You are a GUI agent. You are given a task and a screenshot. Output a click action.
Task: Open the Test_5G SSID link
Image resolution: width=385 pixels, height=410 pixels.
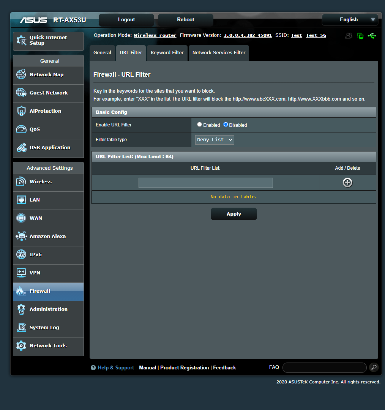[x=316, y=35]
